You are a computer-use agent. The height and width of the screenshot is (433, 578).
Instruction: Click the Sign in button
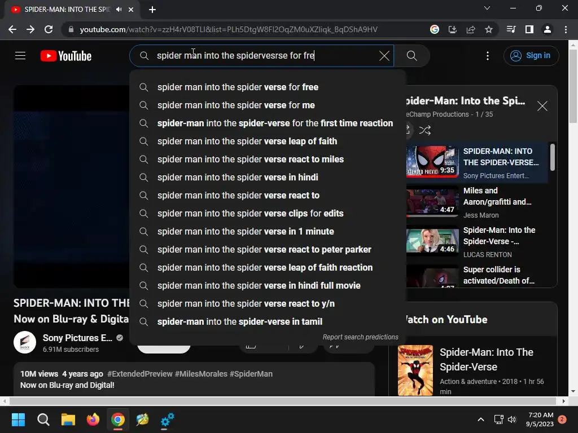click(531, 56)
